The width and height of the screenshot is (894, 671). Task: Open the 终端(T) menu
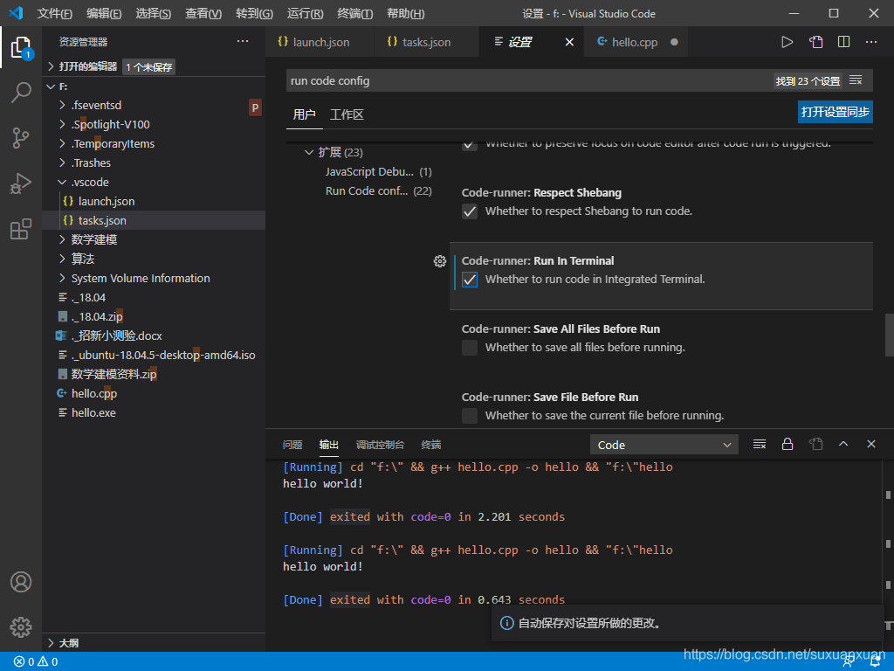354,13
